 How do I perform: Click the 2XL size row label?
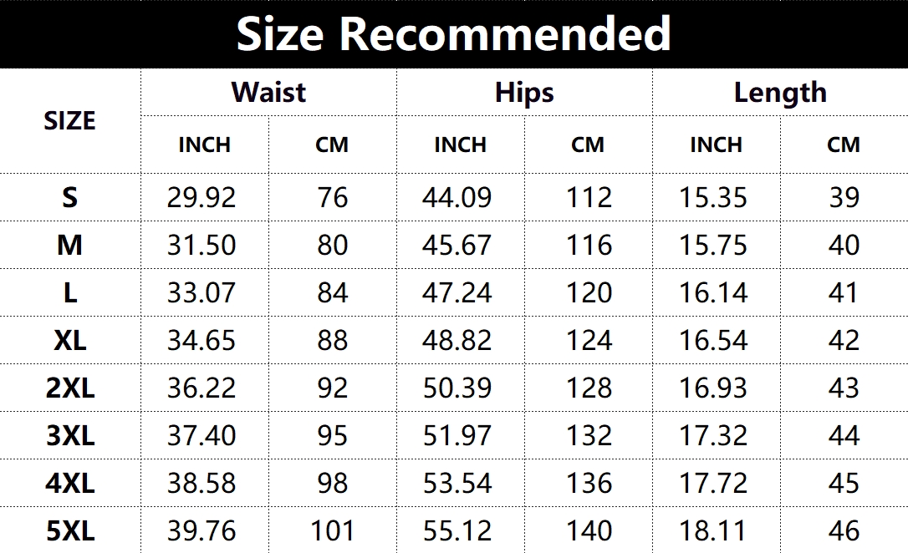[x=69, y=388]
